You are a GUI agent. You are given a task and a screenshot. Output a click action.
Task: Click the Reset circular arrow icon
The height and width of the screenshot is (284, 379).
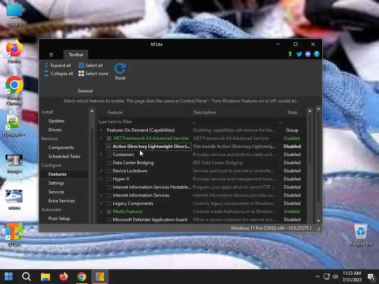(120, 68)
